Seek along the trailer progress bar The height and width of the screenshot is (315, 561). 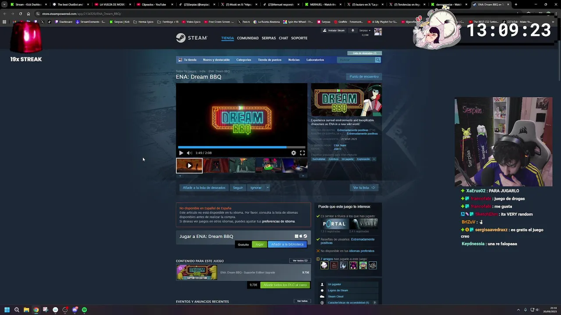pyautogui.click(x=241, y=147)
